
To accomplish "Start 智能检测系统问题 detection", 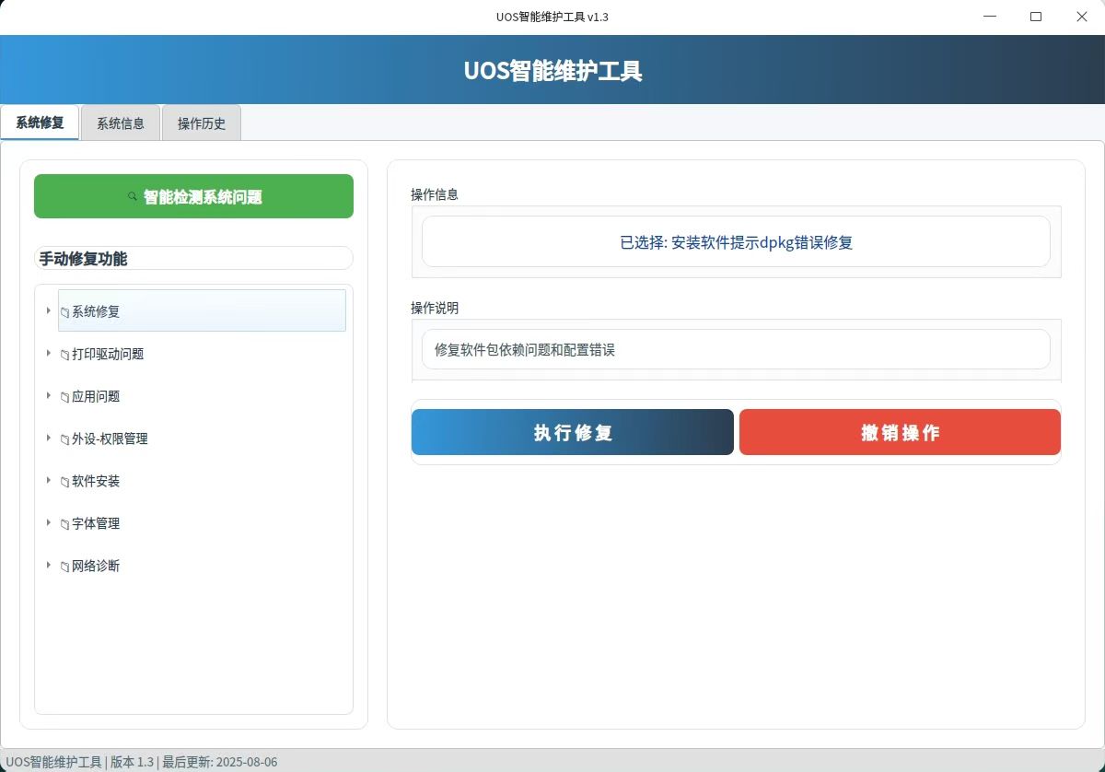I will 193,196.
